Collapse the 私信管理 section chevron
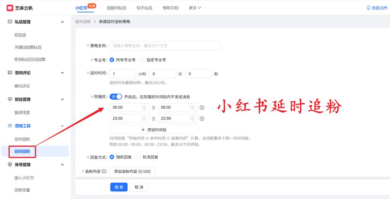 click(x=62, y=22)
